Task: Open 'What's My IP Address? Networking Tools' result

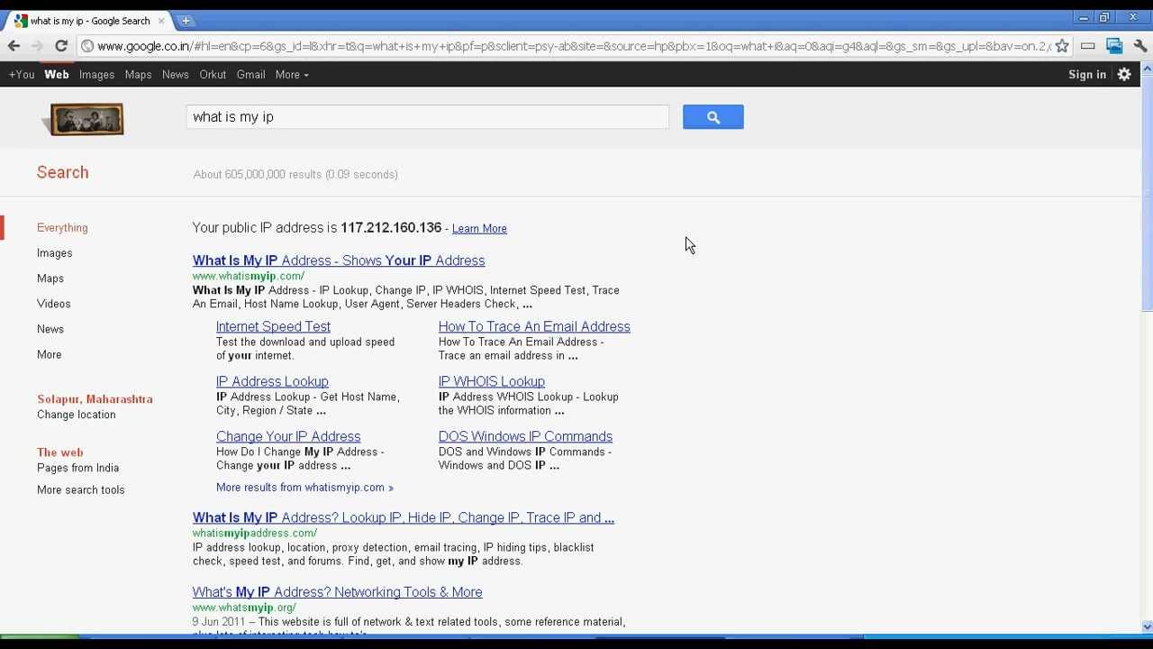Action: coord(337,592)
